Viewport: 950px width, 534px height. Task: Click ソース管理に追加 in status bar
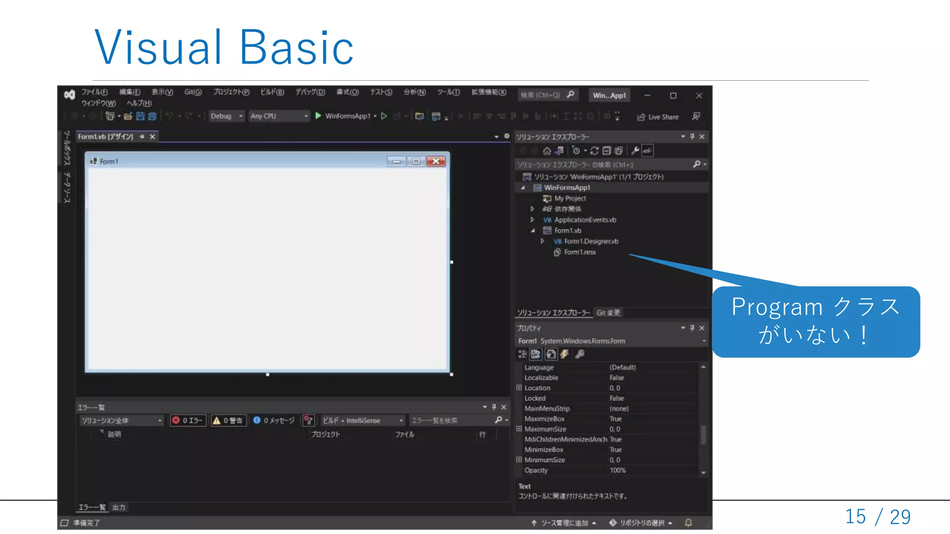564,523
